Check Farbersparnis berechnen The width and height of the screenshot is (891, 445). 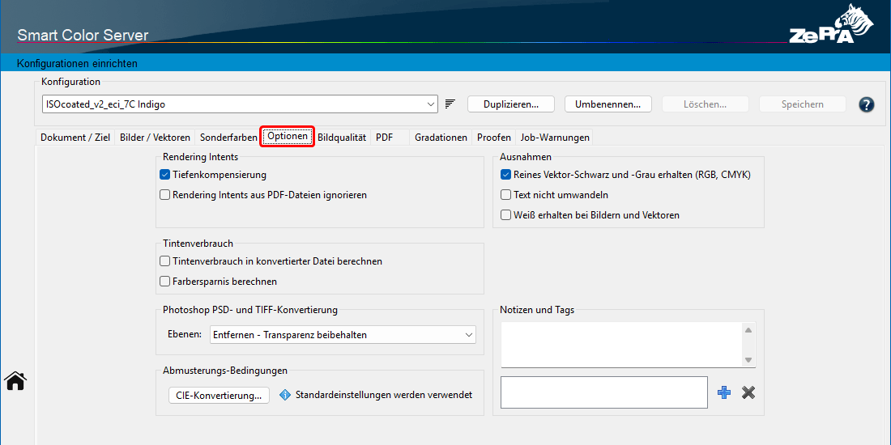pos(164,281)
